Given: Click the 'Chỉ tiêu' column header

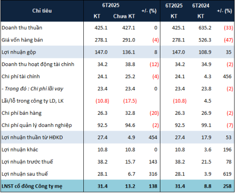Looking at the screenshot, I should tap(42, 11).
